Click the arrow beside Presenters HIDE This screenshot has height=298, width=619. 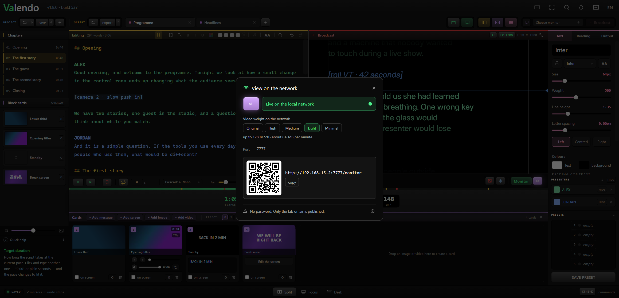click(602, 180)
